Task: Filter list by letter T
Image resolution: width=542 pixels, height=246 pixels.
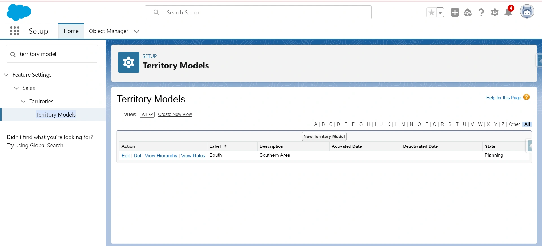Action: (x=457, y=124)
